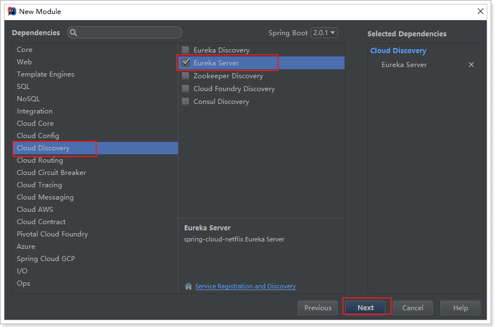Uncheck the Eureka Server checkbox

[x=186, y=63]
